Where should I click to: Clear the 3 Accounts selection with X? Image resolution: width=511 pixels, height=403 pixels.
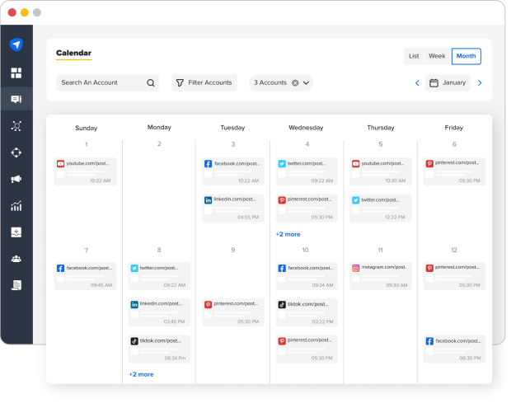(295, 82)
